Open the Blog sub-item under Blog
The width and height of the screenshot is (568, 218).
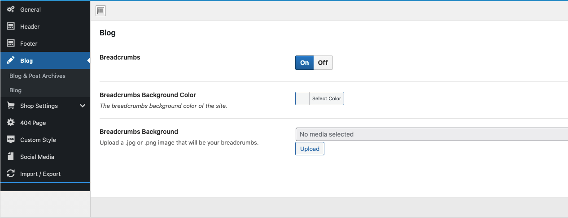(16, 90)
